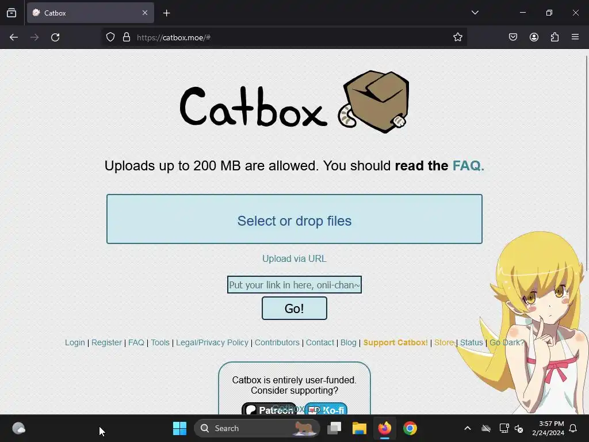Viewport: 589px width, 442px height.
Task: Open the Register link
Action: pos(106,342)
